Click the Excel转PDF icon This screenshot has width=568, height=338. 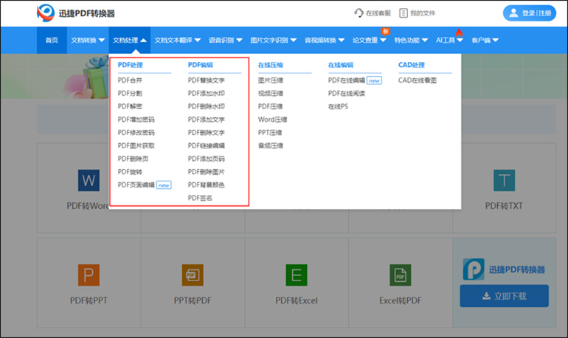click(401, 275)
